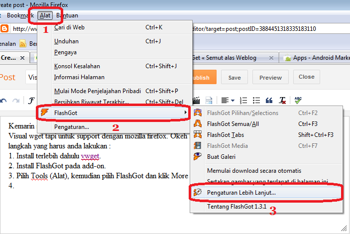Click the insert video clapper icon
The height and width of the screenshot is (234, 350).
click(196, 101)
